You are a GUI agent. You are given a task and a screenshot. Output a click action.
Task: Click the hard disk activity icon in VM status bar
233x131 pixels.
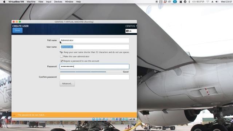[94, 119]
